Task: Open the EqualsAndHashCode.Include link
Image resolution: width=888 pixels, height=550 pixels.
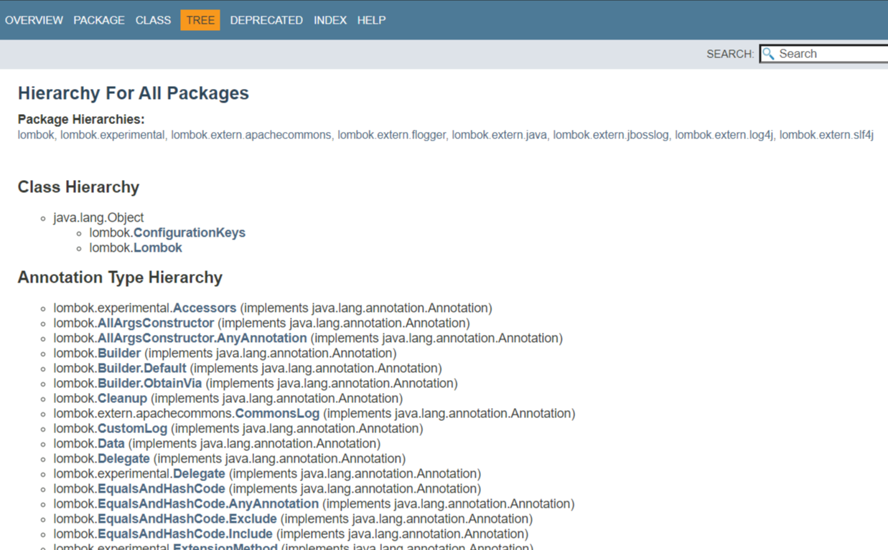Action: click(185, 534)
